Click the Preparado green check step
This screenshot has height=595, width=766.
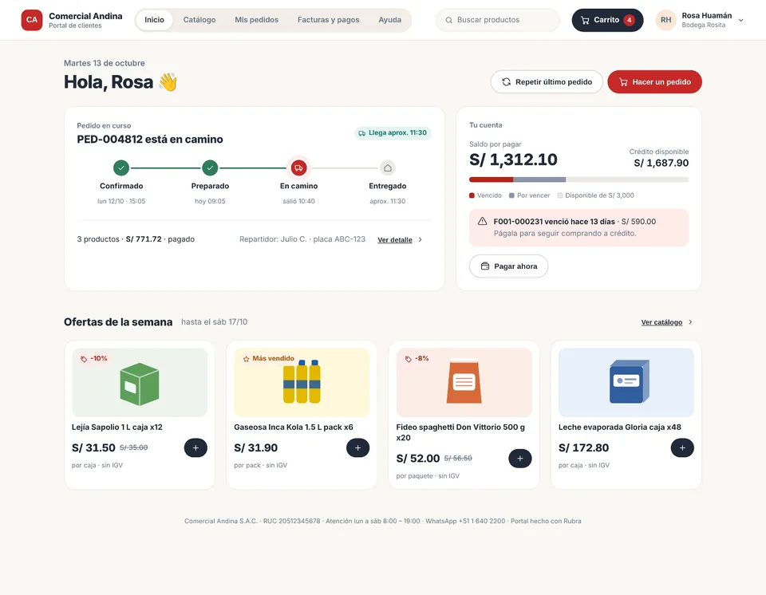pos(210,168)
